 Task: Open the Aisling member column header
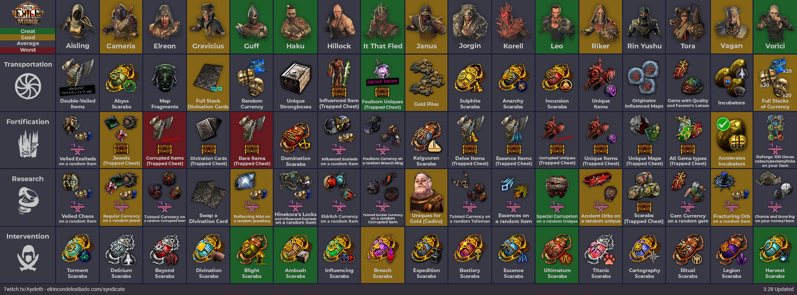pyautogui.click(x=77, y=27)
